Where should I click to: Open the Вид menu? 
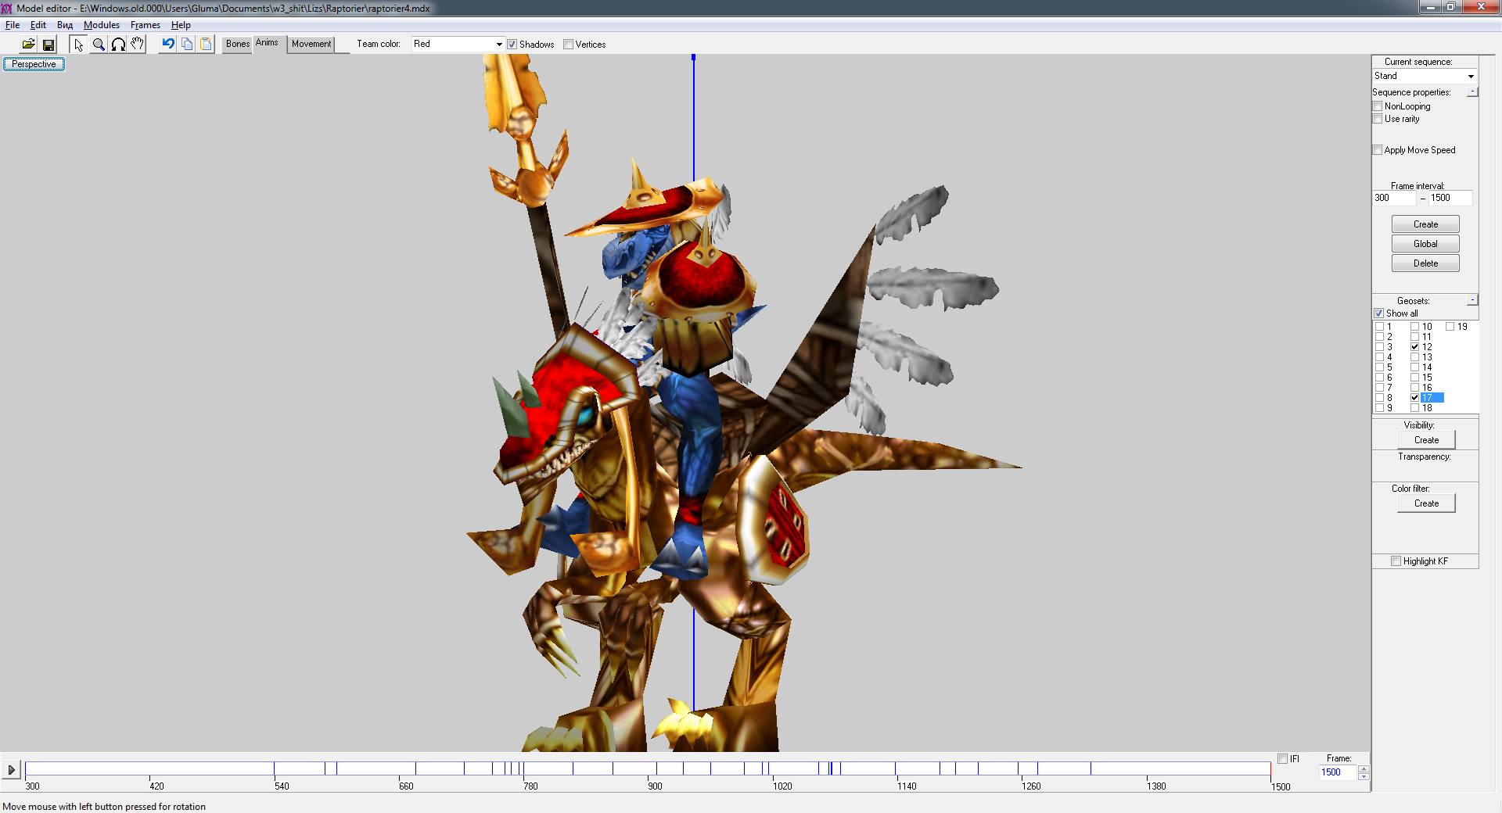click(x=65, y=25)
